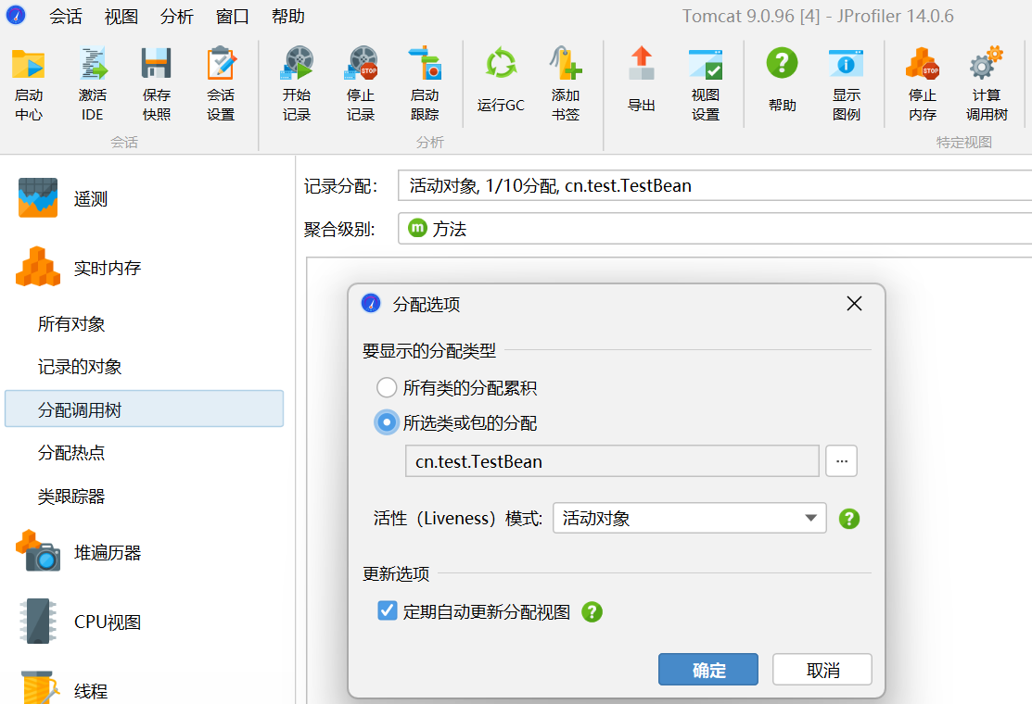
Task: Toggle 定期自动更新分配视图 checkbox
Action: click(387, 610)
